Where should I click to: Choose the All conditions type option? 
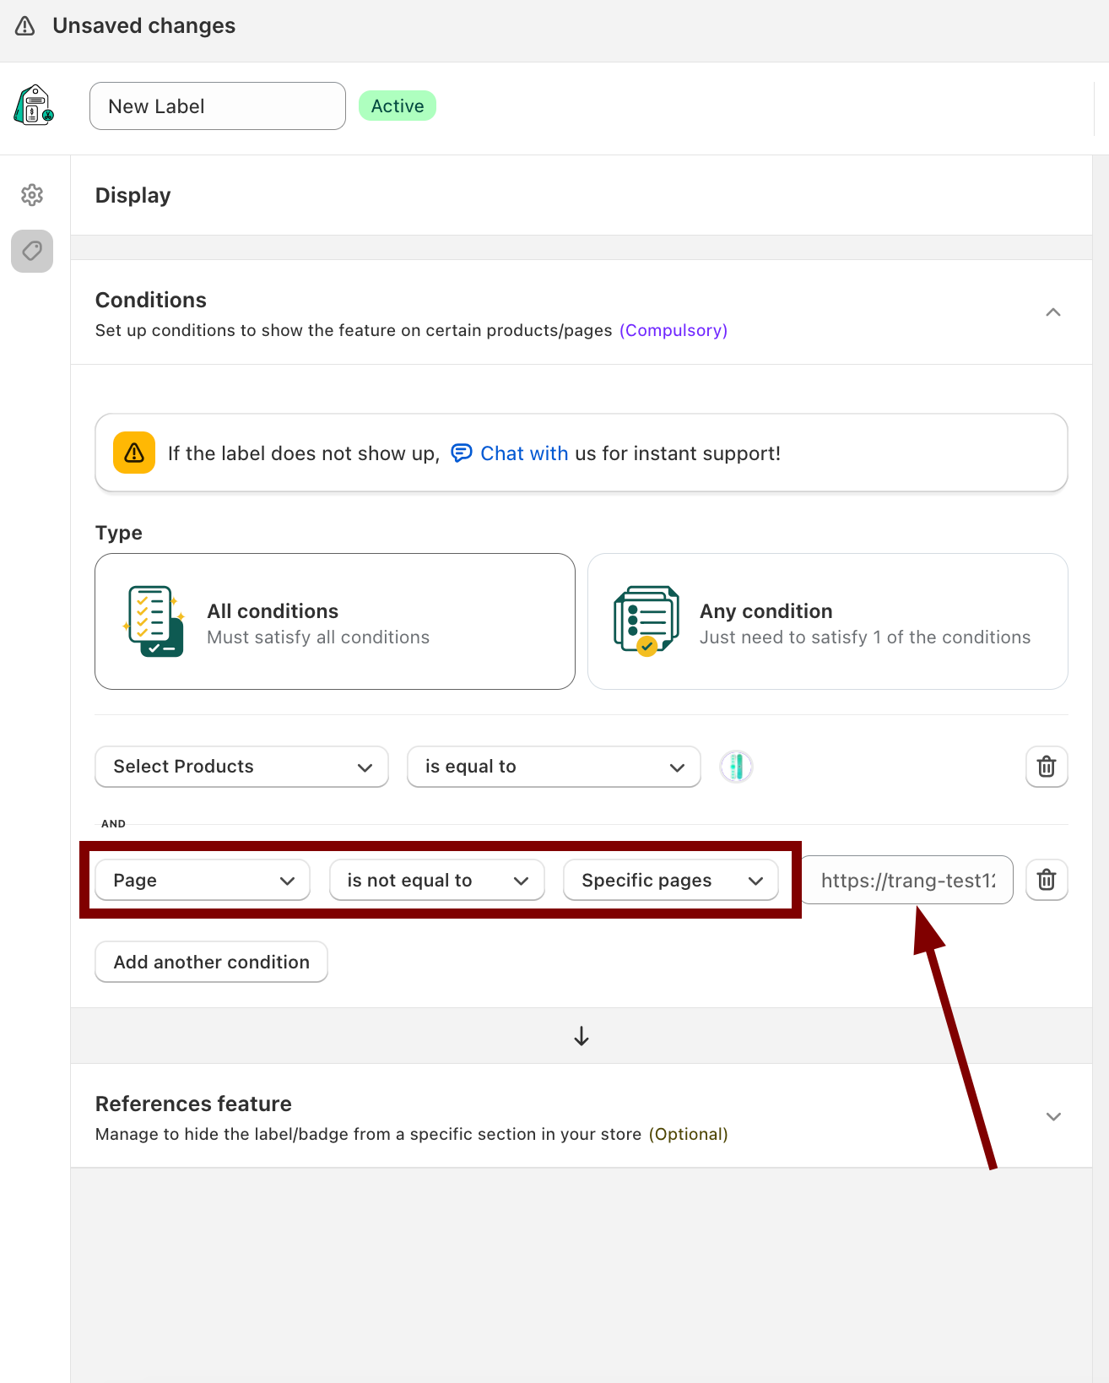tap(335, 621)
